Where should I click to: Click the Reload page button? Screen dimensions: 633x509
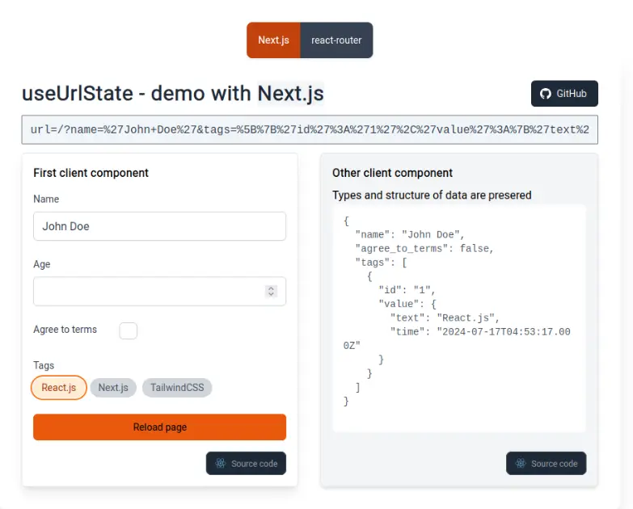point(159,427)
